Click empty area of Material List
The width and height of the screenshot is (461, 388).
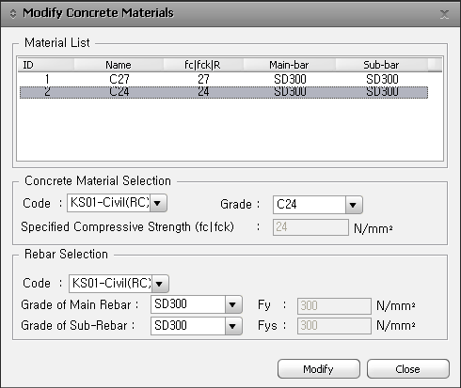230,130
